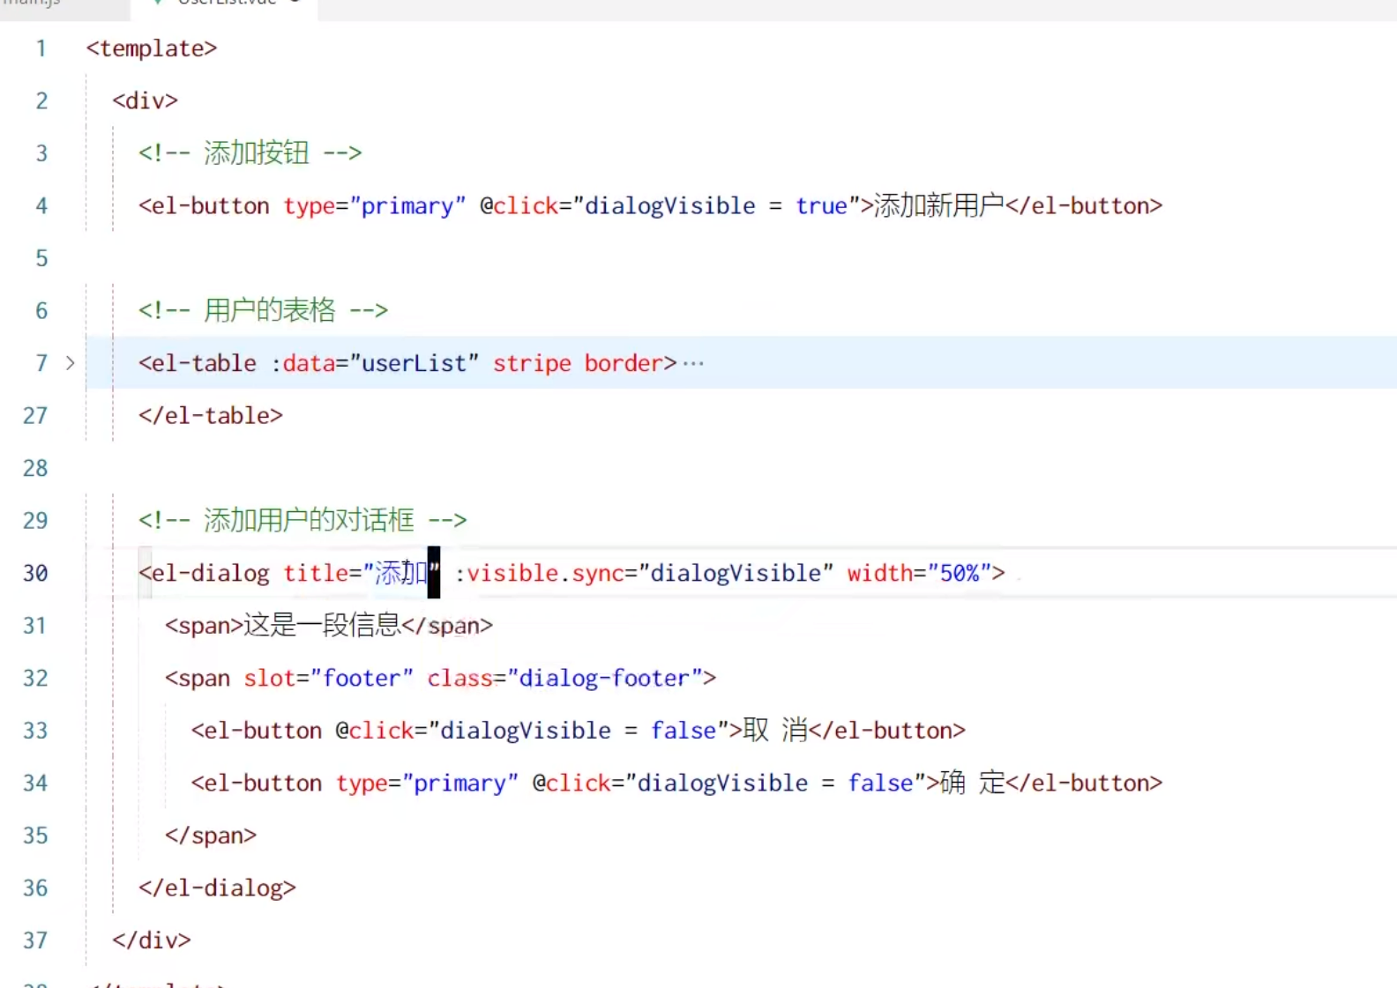Click line number 1 in the gutter

(41, 48)
